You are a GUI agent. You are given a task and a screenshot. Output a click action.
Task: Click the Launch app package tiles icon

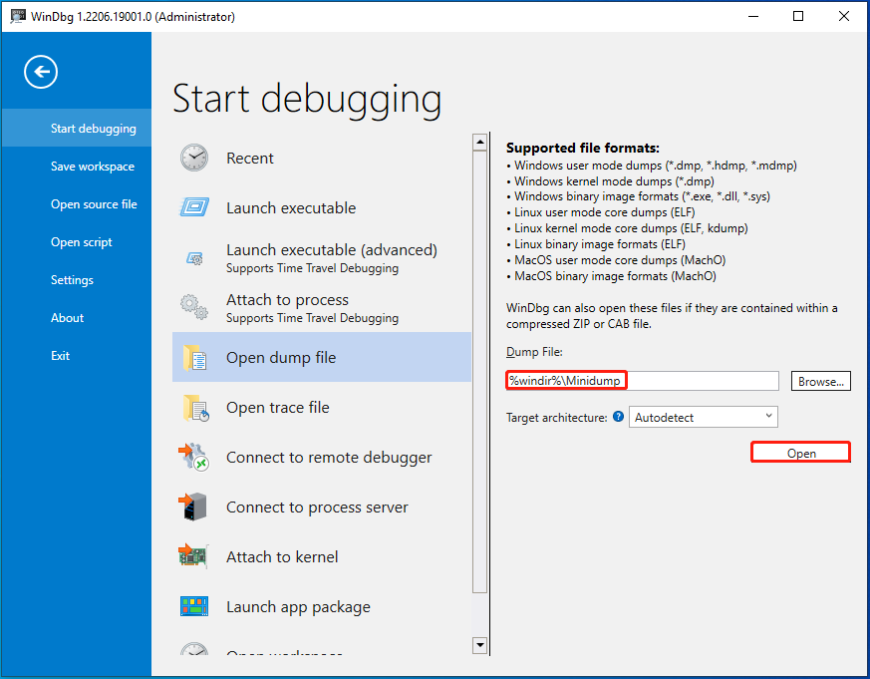pos(194,606)
